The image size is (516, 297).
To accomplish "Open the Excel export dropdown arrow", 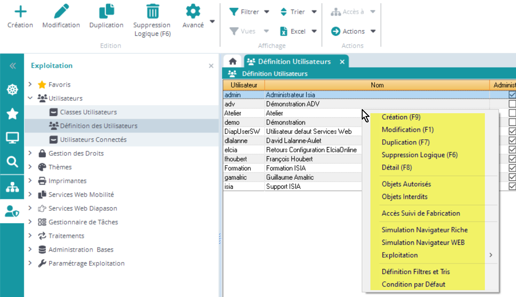I will click(x=314, y=32).
